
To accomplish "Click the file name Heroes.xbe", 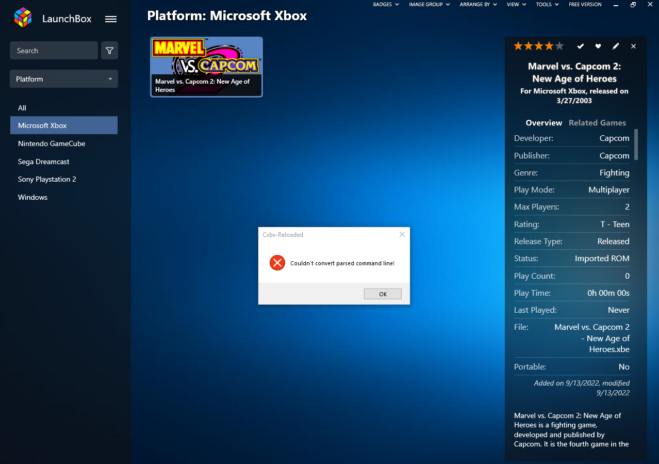I will (x=609, y=349).
